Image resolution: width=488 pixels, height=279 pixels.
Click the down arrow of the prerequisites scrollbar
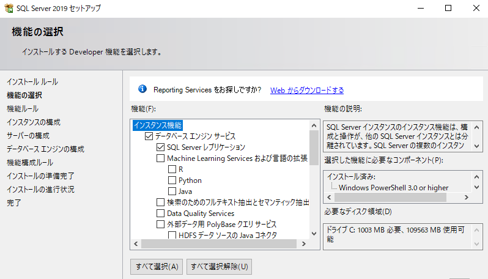tap(476, 187)
